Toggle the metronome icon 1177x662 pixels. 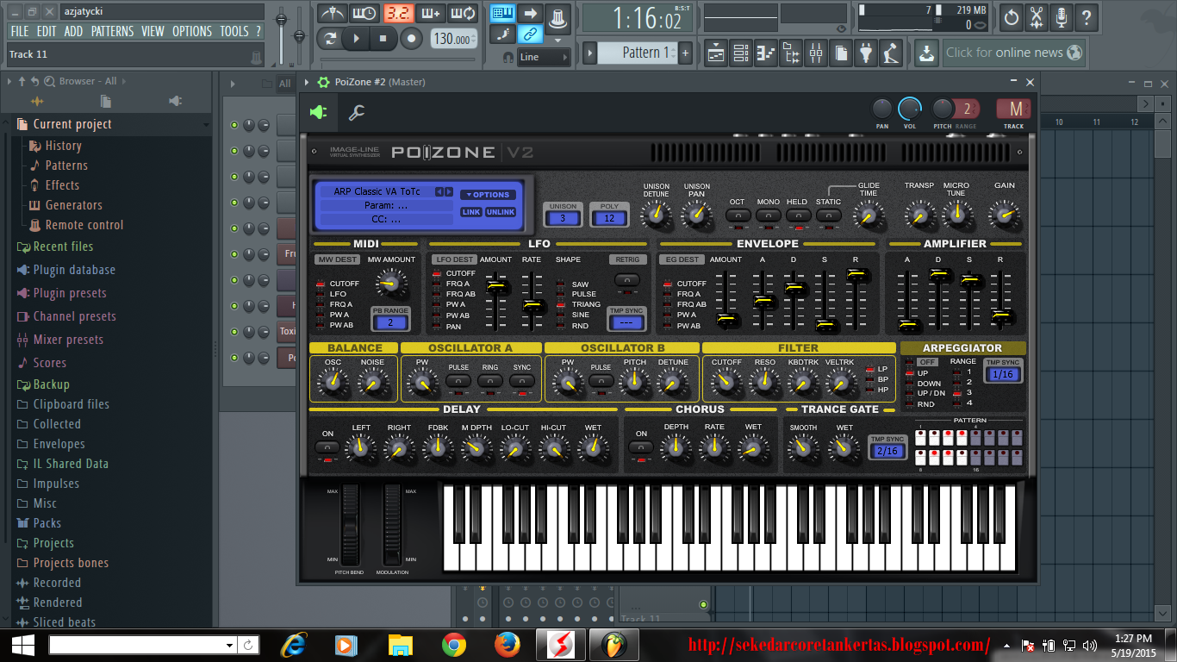click(332, 13)
